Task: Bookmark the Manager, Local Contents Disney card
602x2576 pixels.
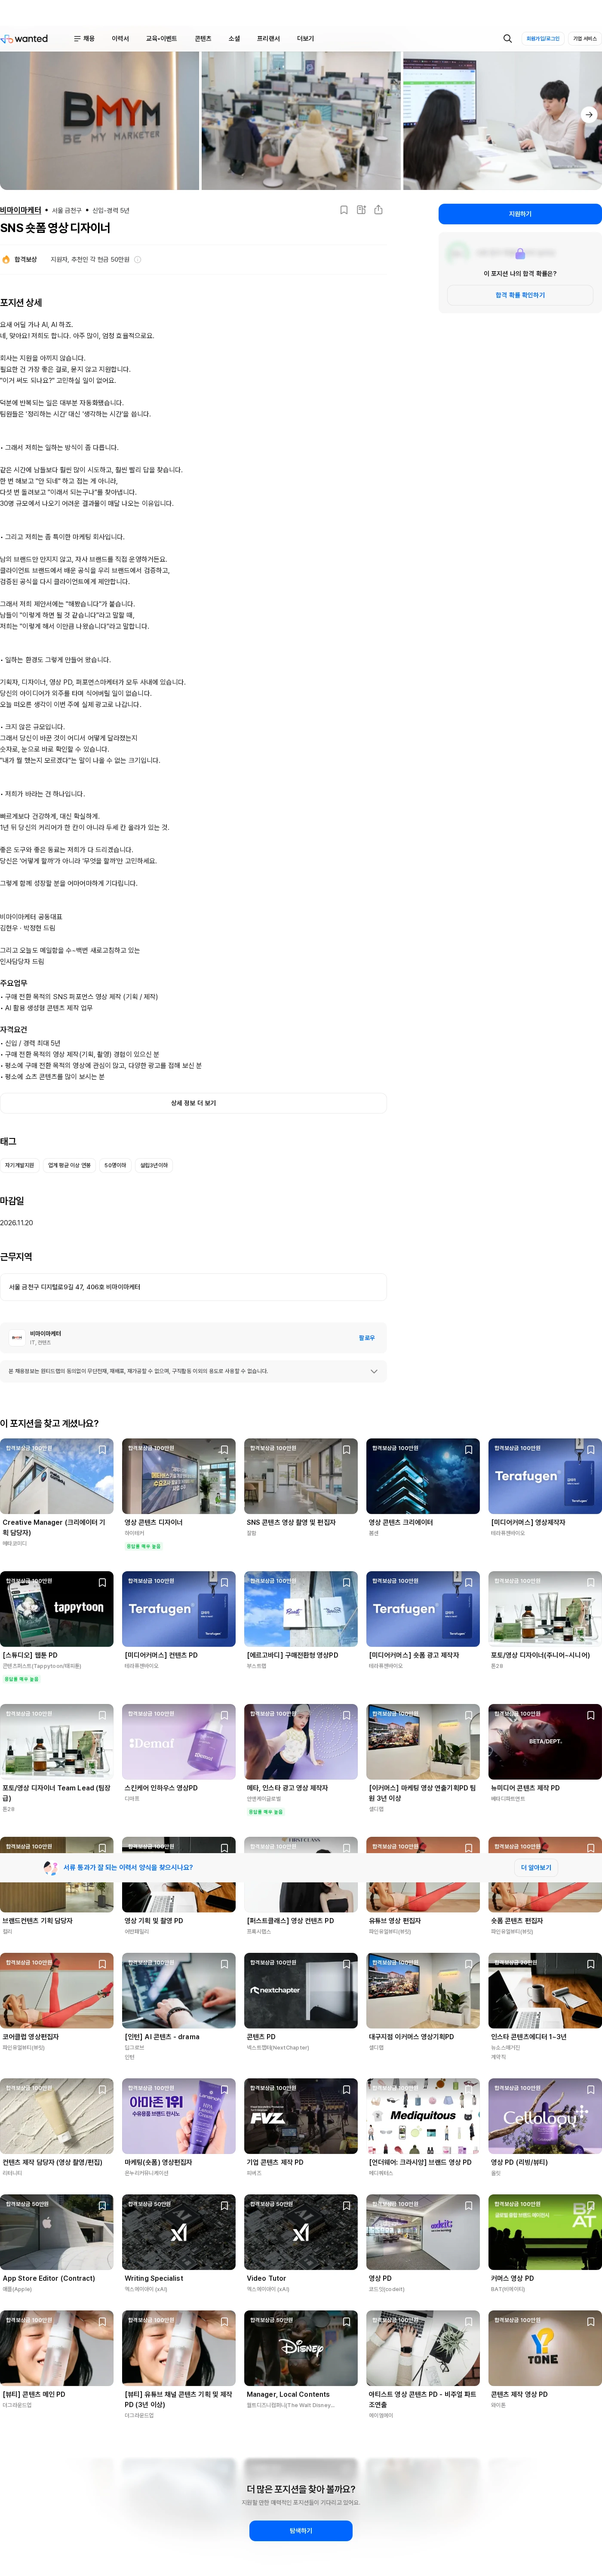Action: [x=346, y=2321]
